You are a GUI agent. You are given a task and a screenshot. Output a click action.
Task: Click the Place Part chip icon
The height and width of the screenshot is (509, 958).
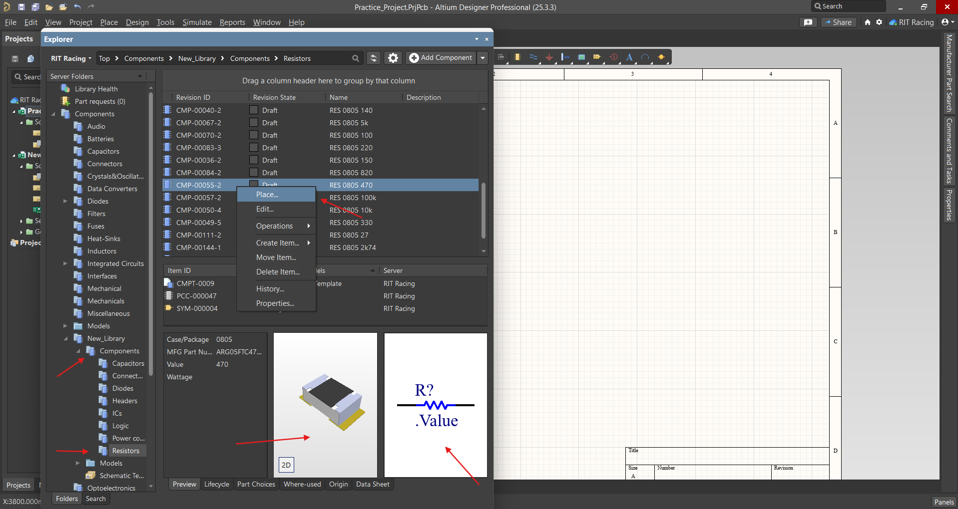[517, 57]
